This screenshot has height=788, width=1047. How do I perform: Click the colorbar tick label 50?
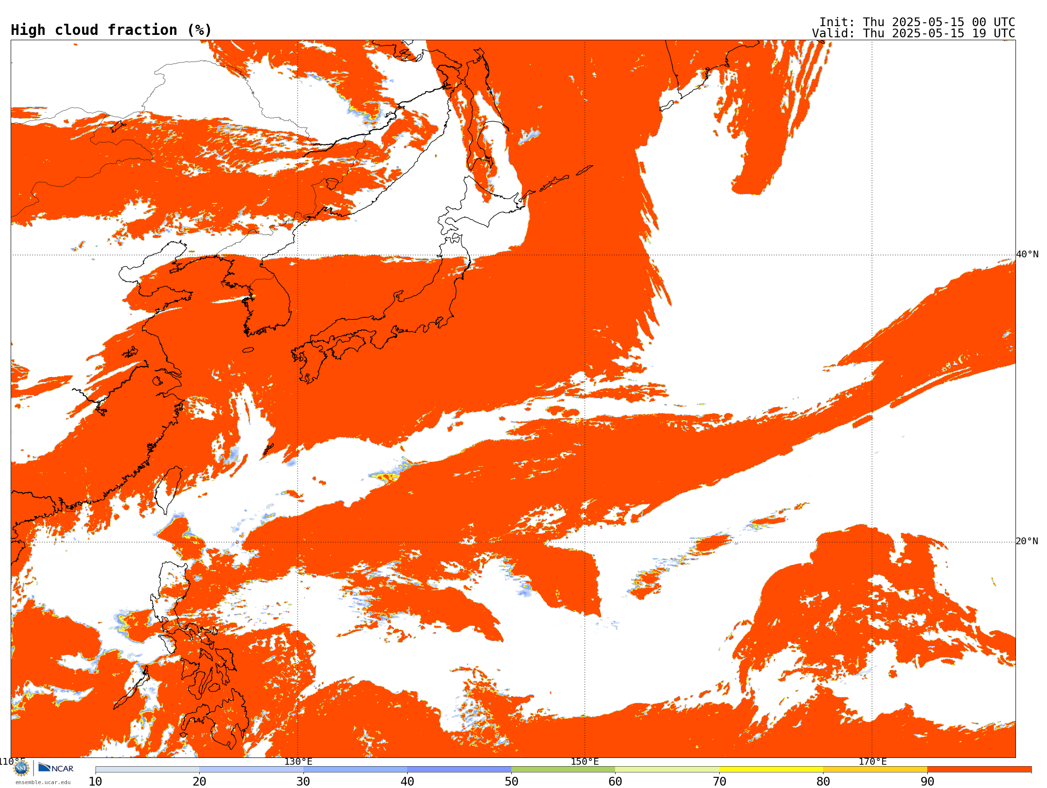pyautogui.click(x=511, y=782)
